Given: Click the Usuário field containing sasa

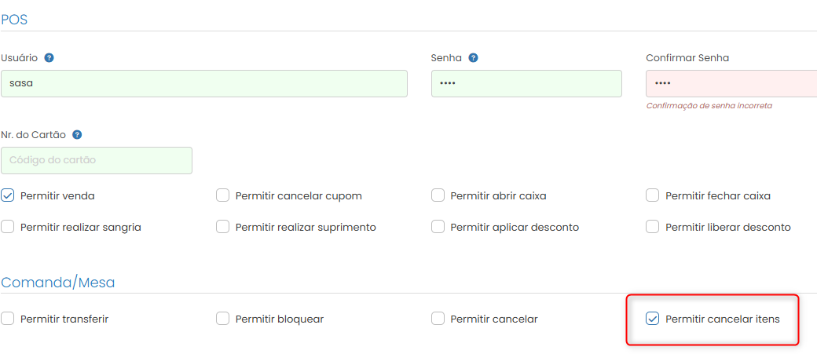Looking at the screenshot, I should [x=204, y=83].
